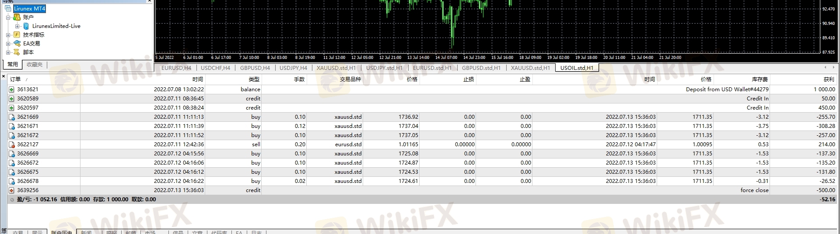
Task: Expand the 脚本 tree node
Action: (8, 52)
